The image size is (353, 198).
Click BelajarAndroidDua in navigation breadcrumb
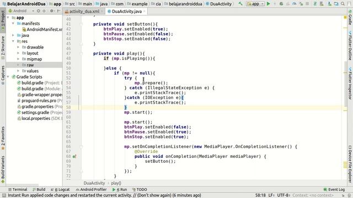point(24,4)
